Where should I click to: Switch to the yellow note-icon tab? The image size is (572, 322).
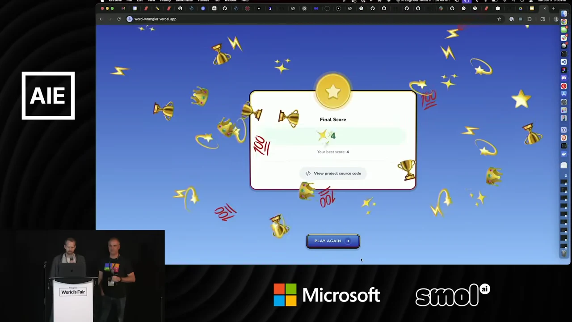[x=532, y=8]
